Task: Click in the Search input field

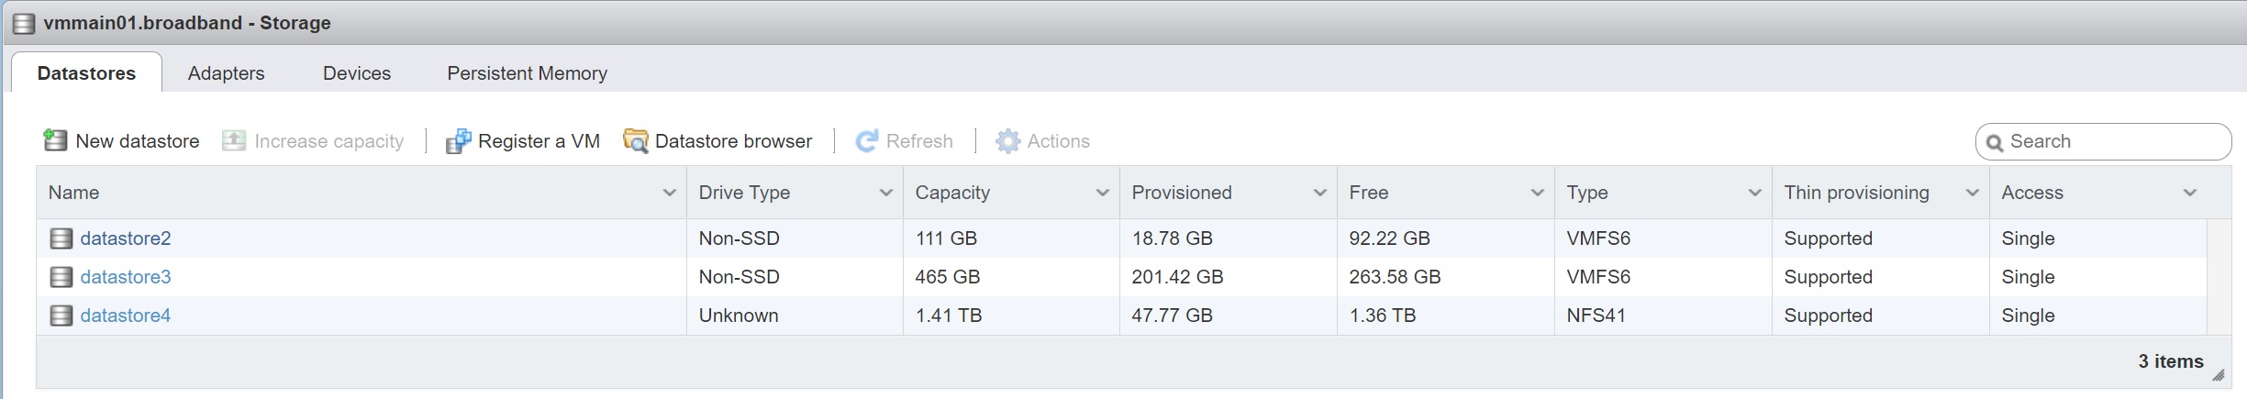Action: click(2110, 141)
